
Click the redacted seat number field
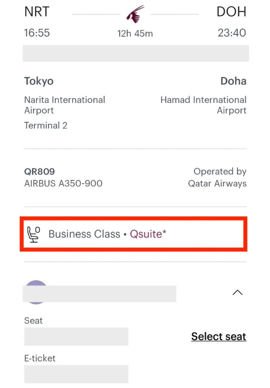(x=76, y=336)
